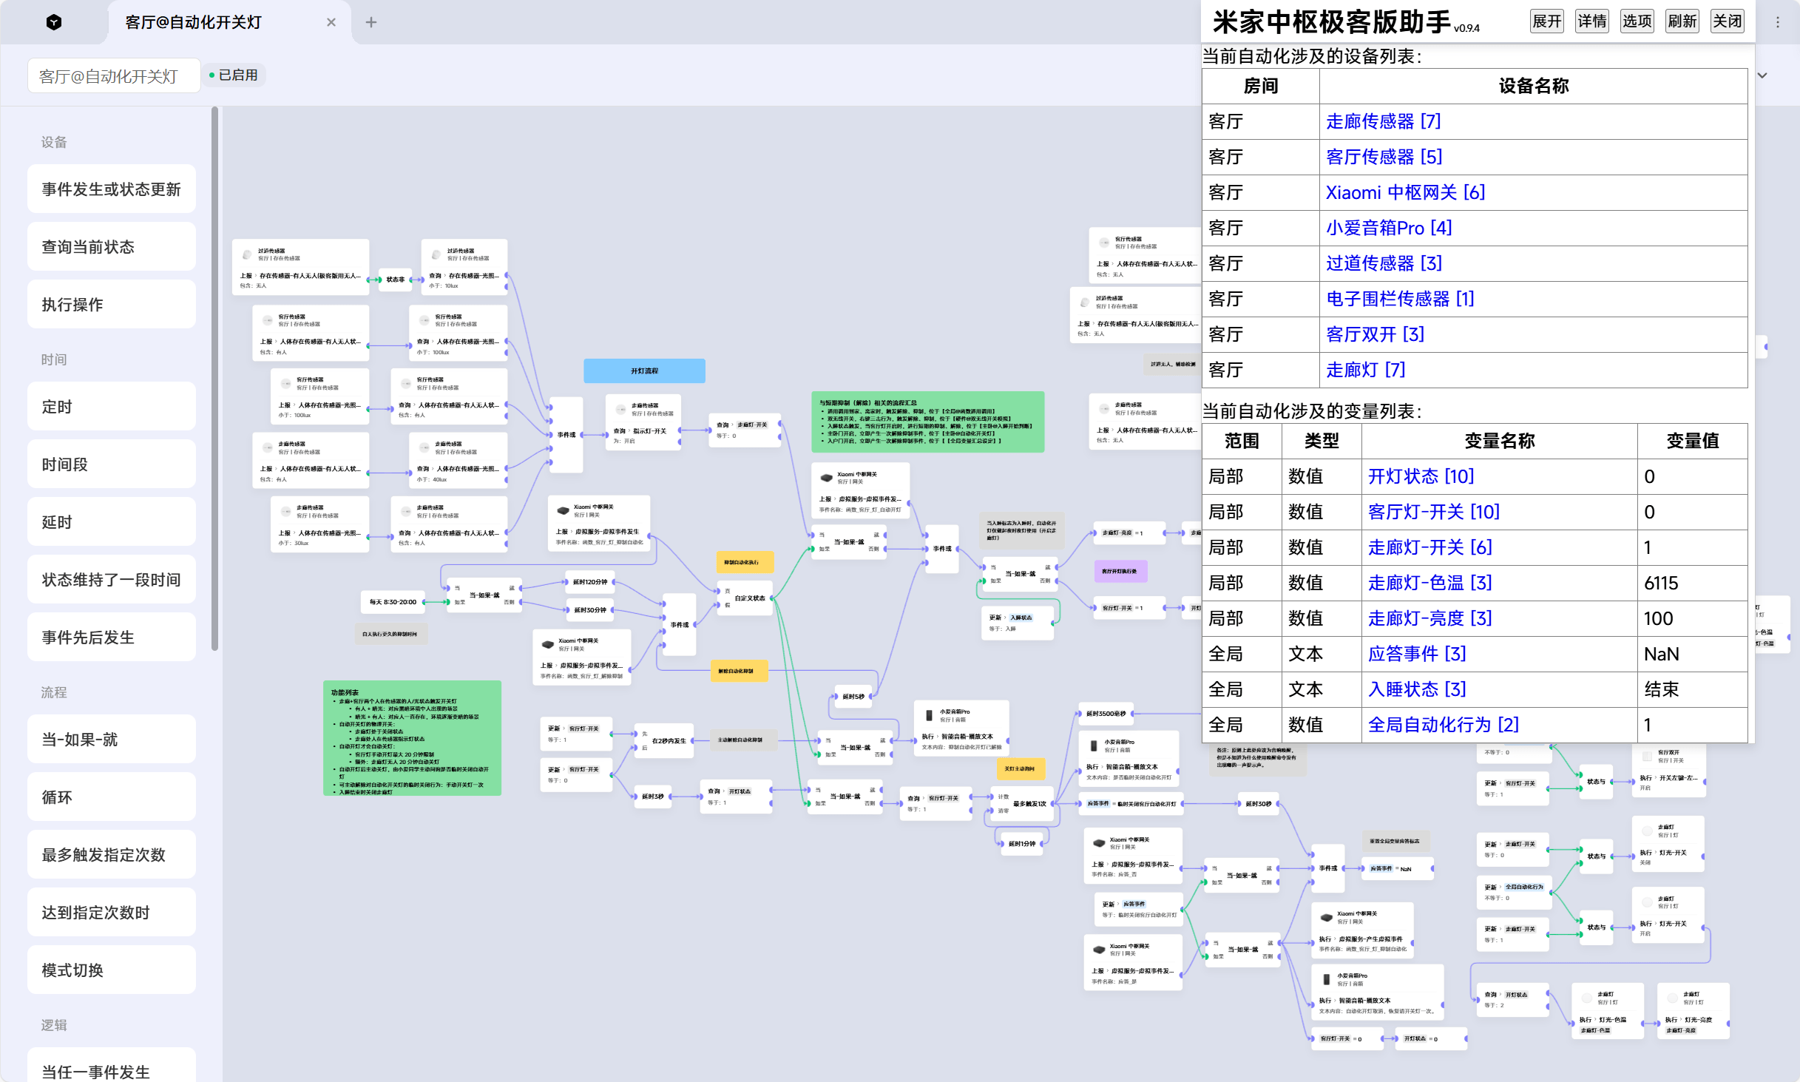Click the sidebar vertical scrollbar
This screenshot has height=1082, width=1800.
tap(215, 379)
